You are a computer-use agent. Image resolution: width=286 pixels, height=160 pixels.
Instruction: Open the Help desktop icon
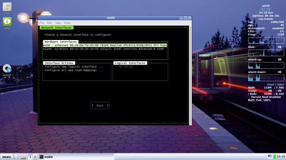coord(7,23)
